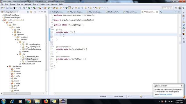Click the Last Edit Location arrow icon

(96, 8)
